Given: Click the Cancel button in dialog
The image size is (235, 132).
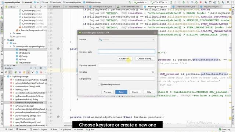Looking at the screenshot, I should tap(135, 92).
